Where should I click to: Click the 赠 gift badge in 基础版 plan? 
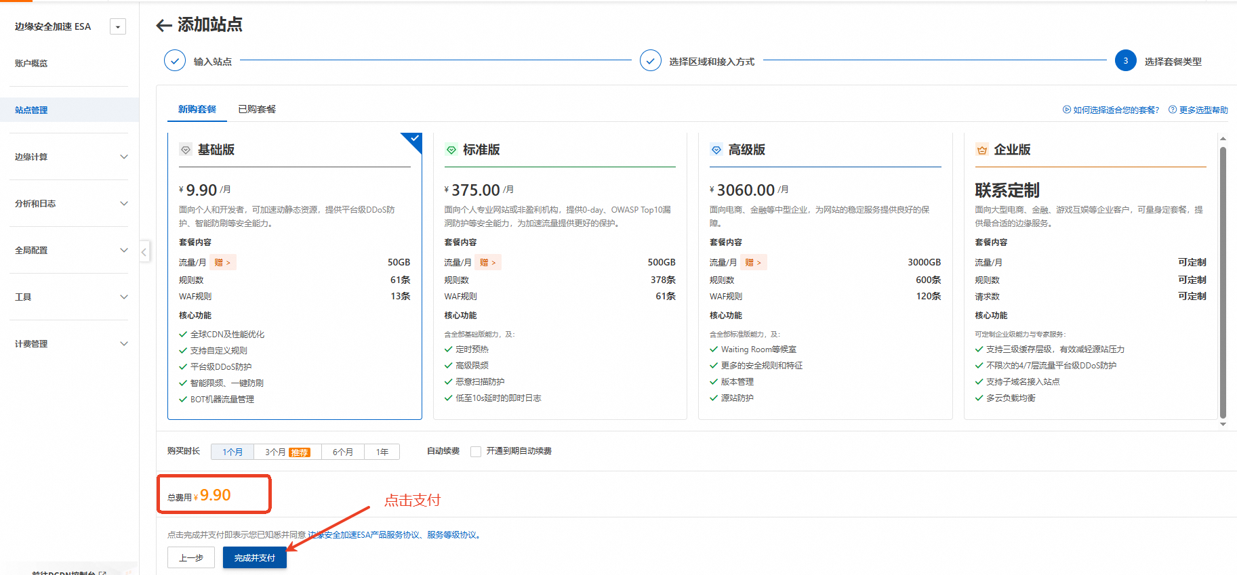[223, 262]
